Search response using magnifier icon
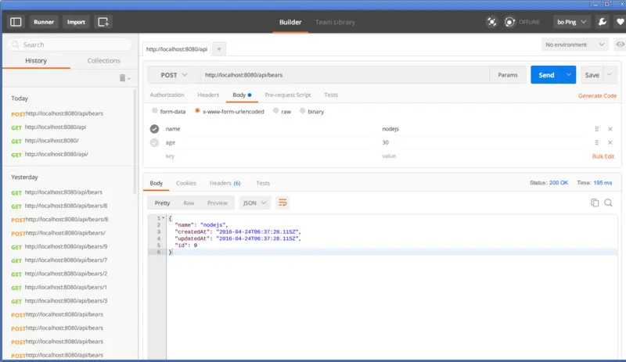This screenshot has width=626, height=362. [x=608, y=203]
